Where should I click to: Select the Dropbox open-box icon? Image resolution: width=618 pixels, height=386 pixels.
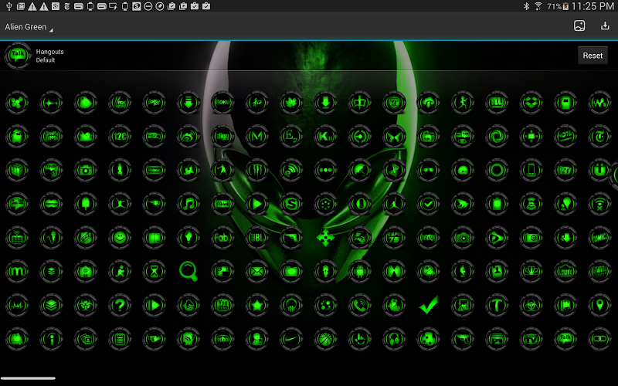(531, 103)
